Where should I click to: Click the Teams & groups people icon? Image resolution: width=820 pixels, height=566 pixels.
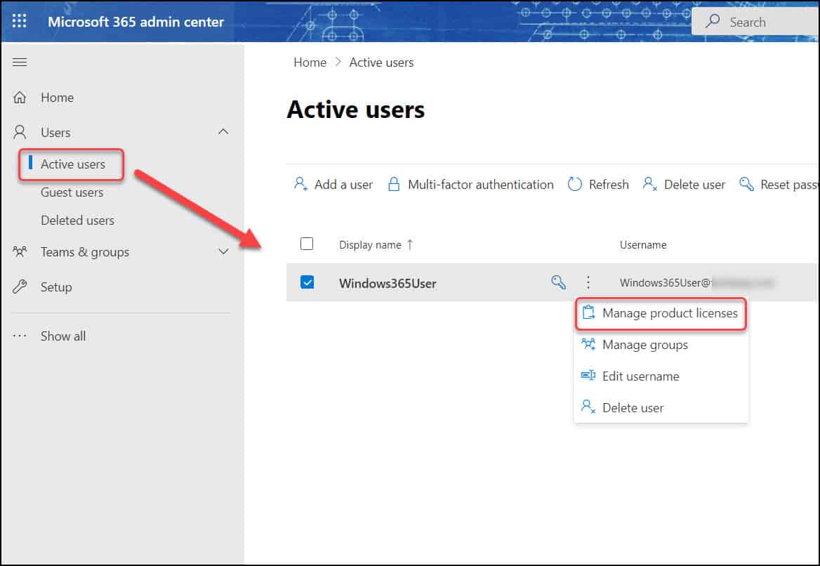(x=20, y=251)
